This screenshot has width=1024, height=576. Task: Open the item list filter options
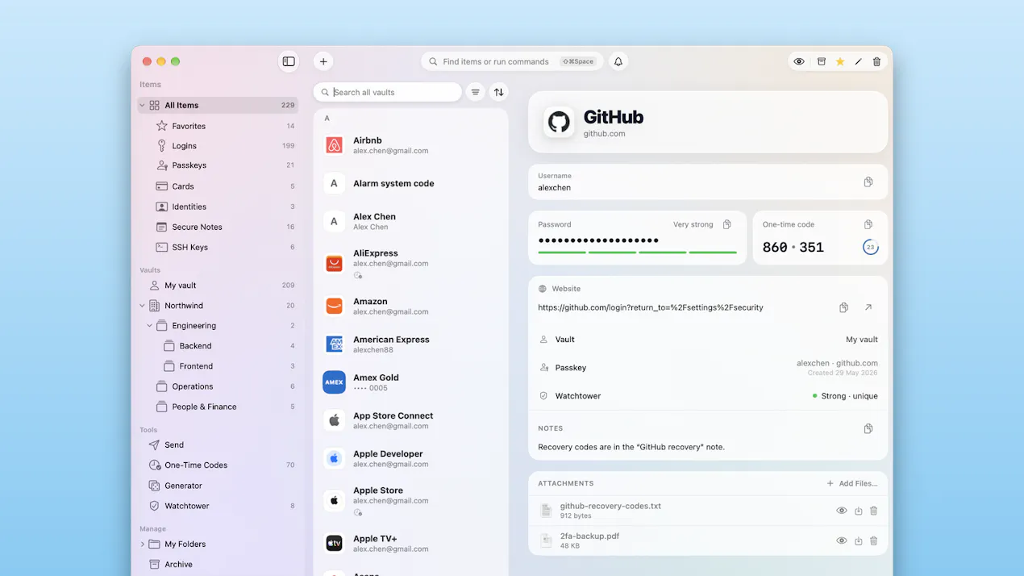pyautogui.click(x=476, y=92)
